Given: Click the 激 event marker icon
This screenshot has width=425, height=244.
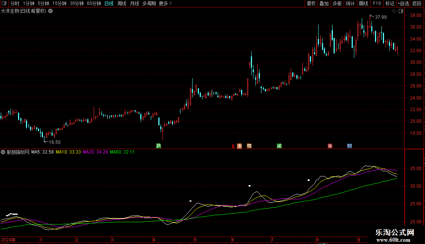Looking at the screenshot, I should pos(239,146).
